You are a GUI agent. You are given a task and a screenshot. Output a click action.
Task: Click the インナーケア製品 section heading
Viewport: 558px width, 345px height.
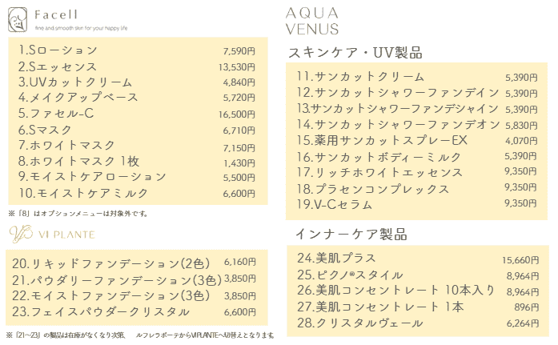(351, 235)
